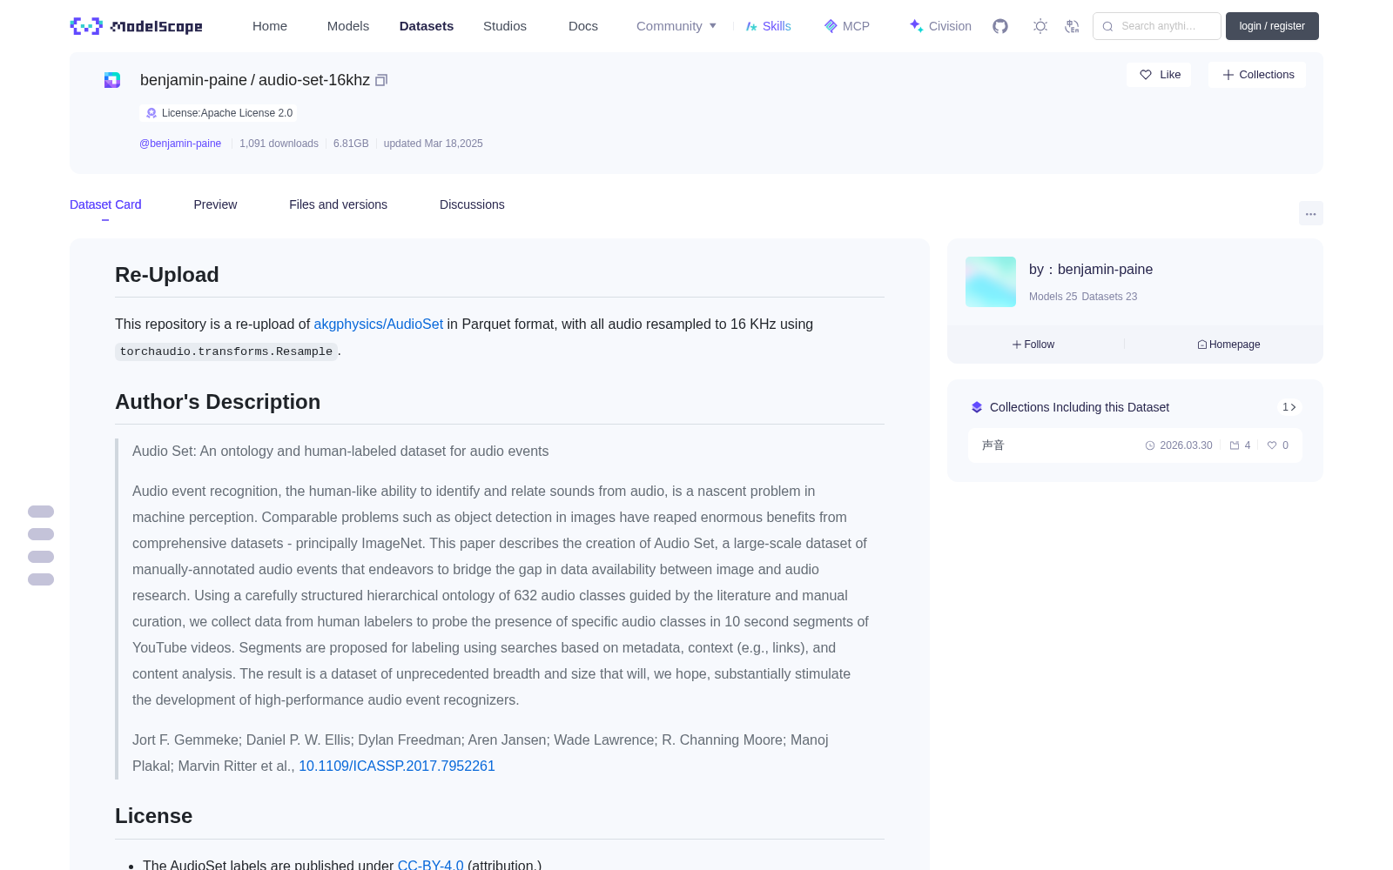Click the benjamin-paine author avatar thumbnail
Screen dimensions: 1393x870
[x=991, y=282]
